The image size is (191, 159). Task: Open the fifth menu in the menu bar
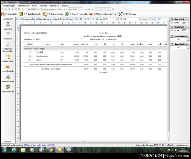(55, 6)
